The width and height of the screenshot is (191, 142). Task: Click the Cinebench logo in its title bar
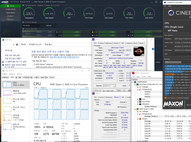tap(165, 3)
